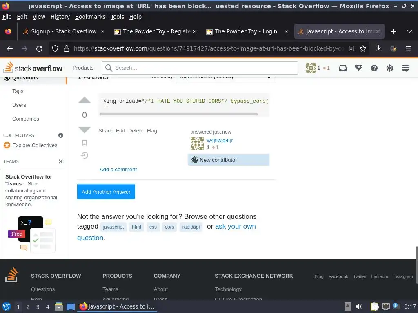Click the network icon in system tray
Screen dimensions: 418x313
tap(385, 306)
